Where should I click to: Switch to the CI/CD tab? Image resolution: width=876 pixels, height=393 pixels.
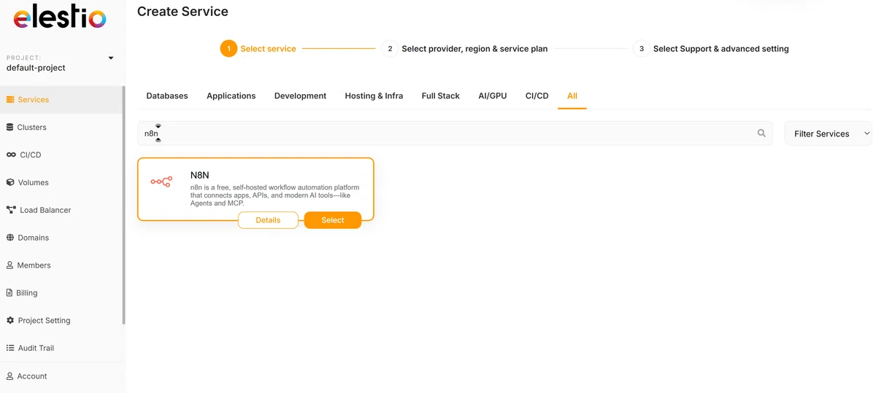(x=537, y=96)
